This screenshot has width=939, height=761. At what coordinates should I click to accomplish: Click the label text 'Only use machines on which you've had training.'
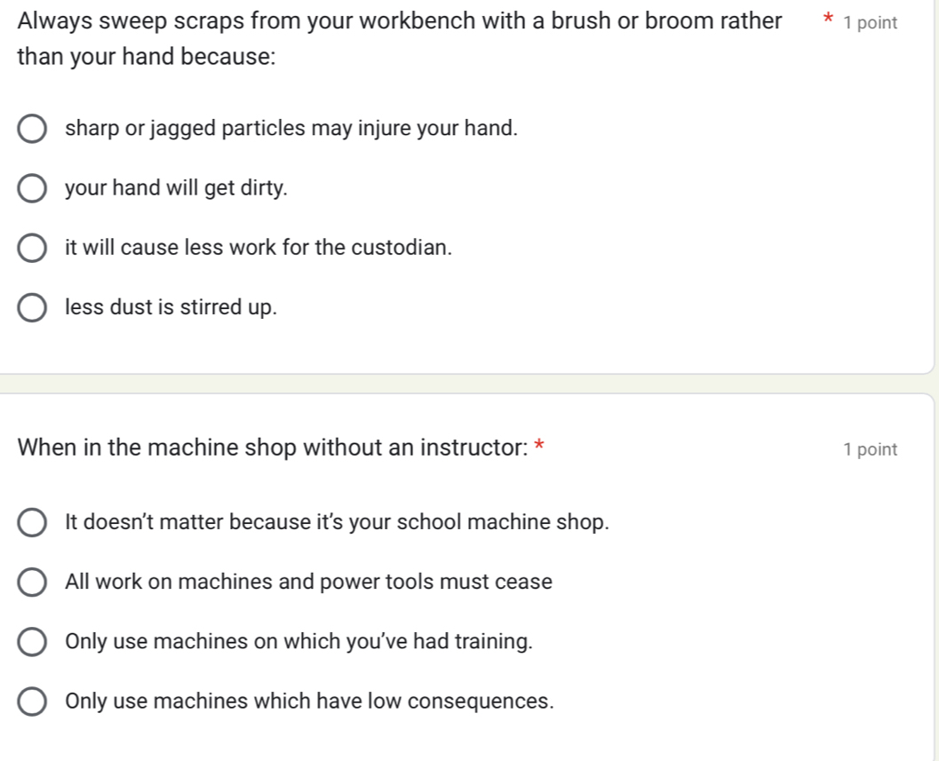pyautogui.click(x=299, y=642)
